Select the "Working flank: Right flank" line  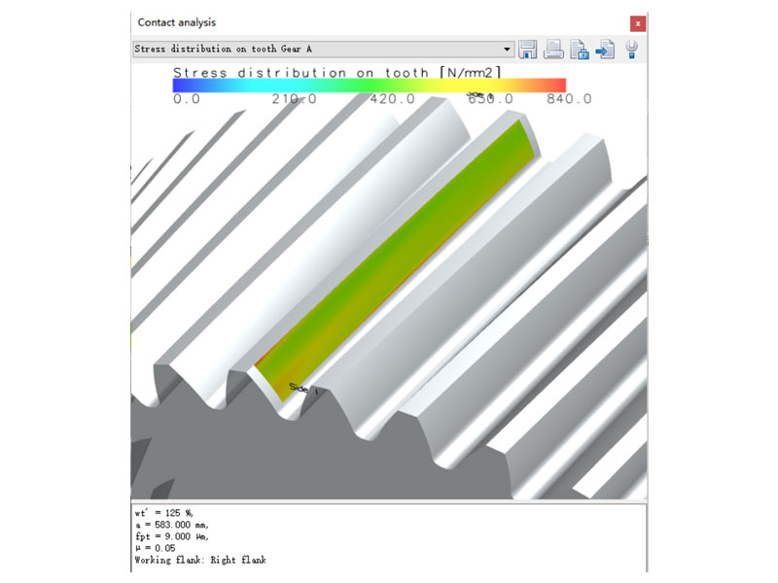click(x=200, y=561)
